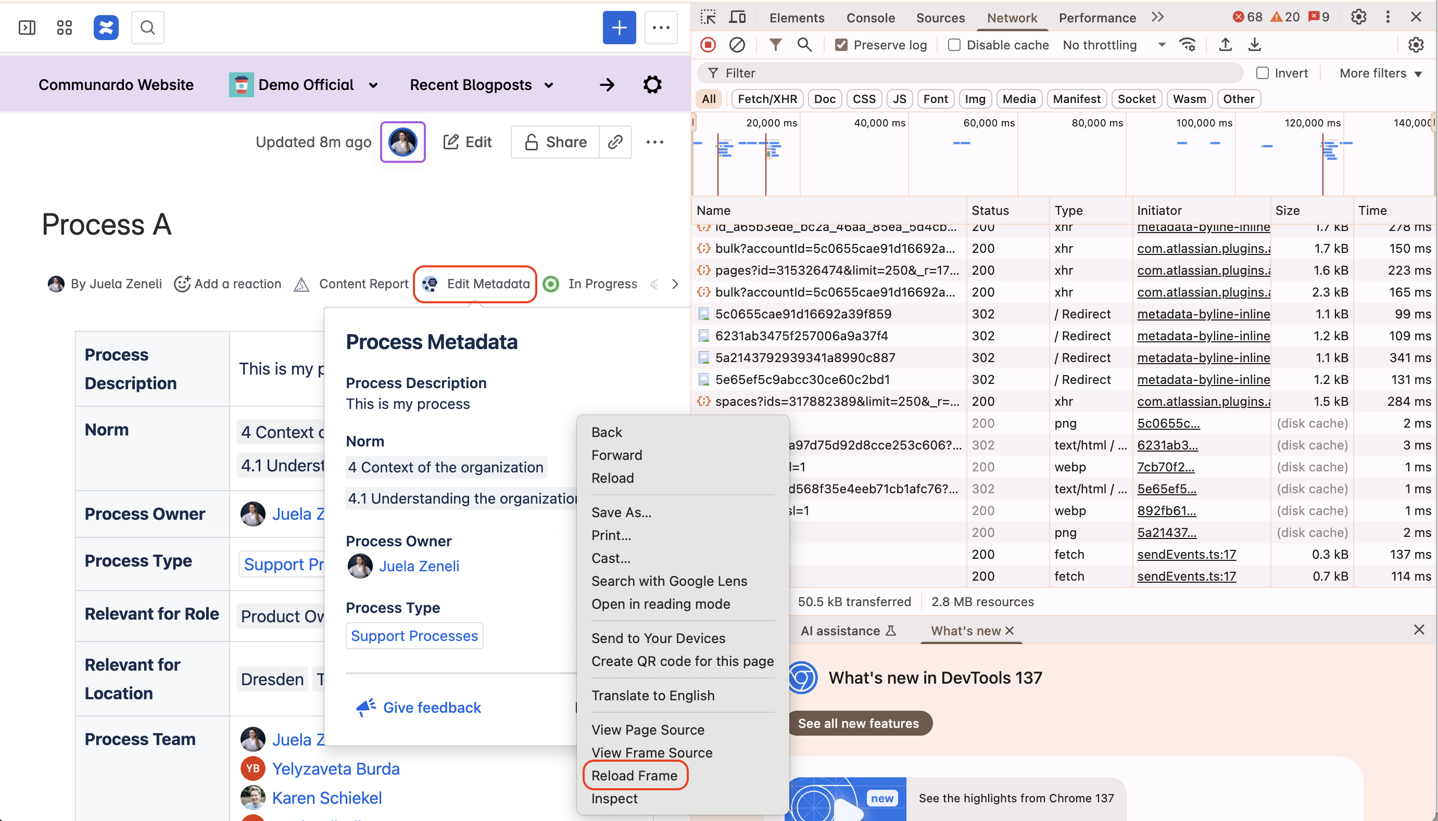Clear the network log
Screen dimensions: 1438x821
(x=737, y=45)
